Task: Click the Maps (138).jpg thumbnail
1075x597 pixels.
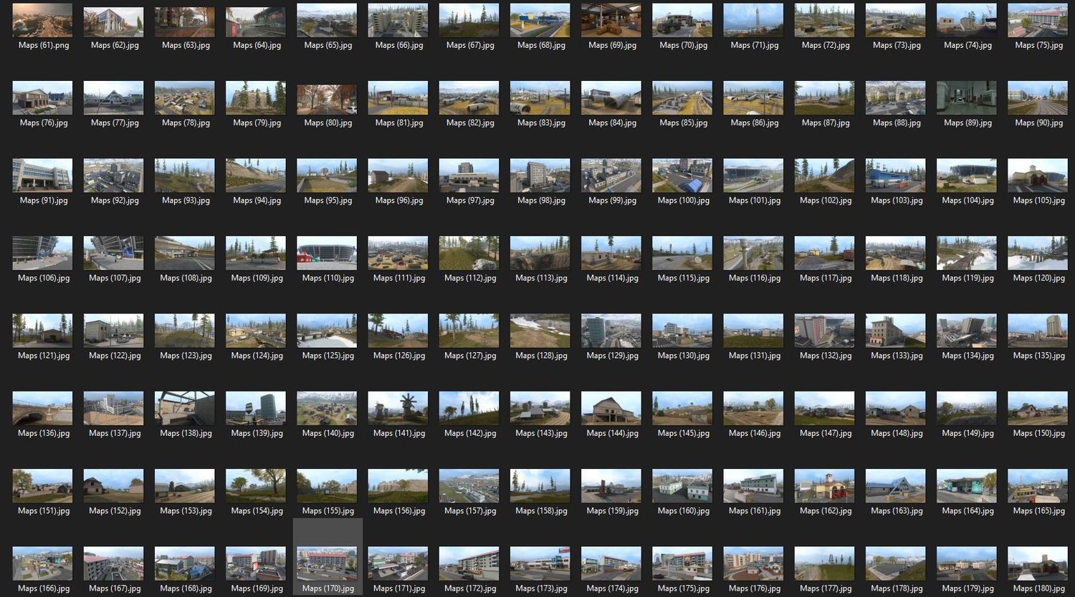Action: 185,409
